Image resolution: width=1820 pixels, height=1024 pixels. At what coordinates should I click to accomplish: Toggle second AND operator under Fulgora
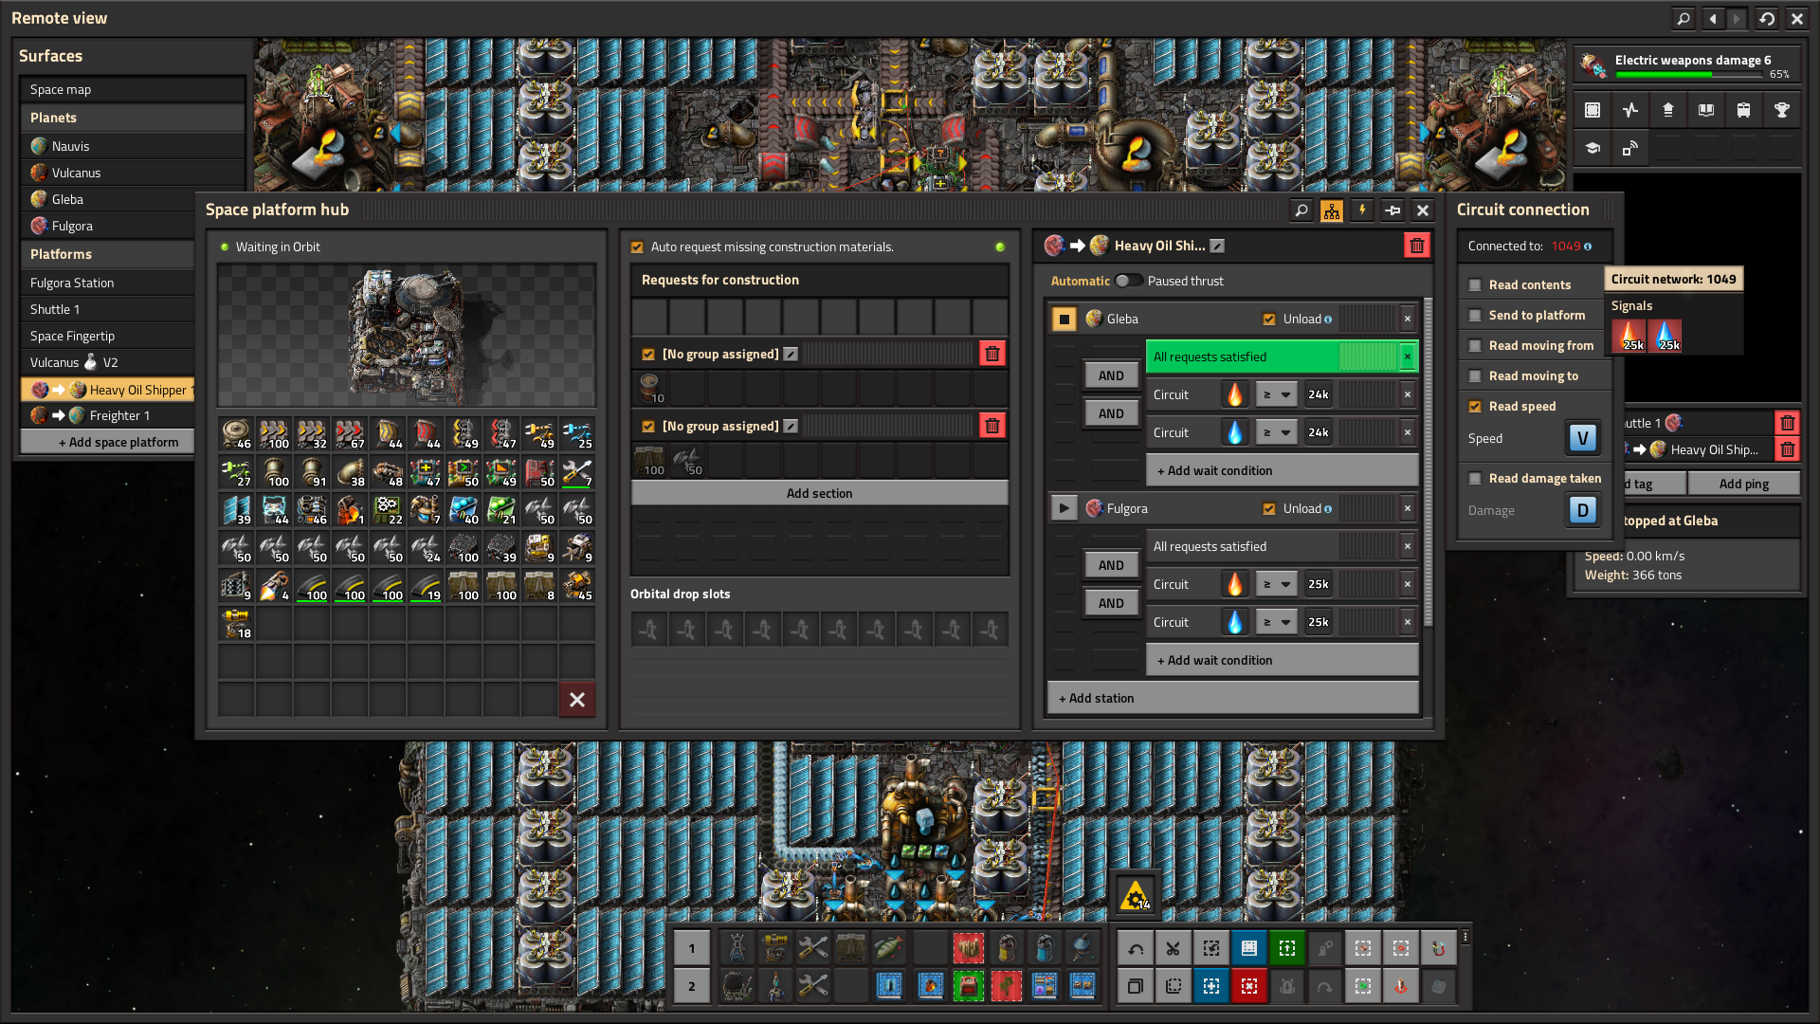1112,603
